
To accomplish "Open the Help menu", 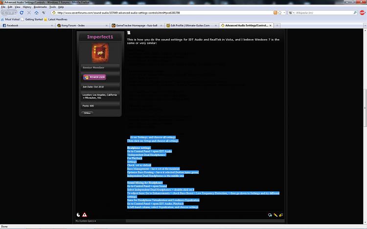I will click(61, 7).
